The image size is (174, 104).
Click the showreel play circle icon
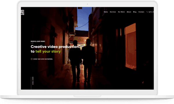tap(32, 59)
